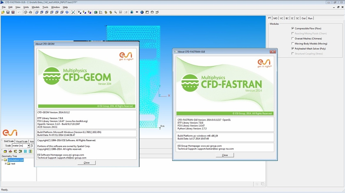Click the wireframe cube toolbar icon
This screenshot has width=345, height=193.
[x=26, y=12]
